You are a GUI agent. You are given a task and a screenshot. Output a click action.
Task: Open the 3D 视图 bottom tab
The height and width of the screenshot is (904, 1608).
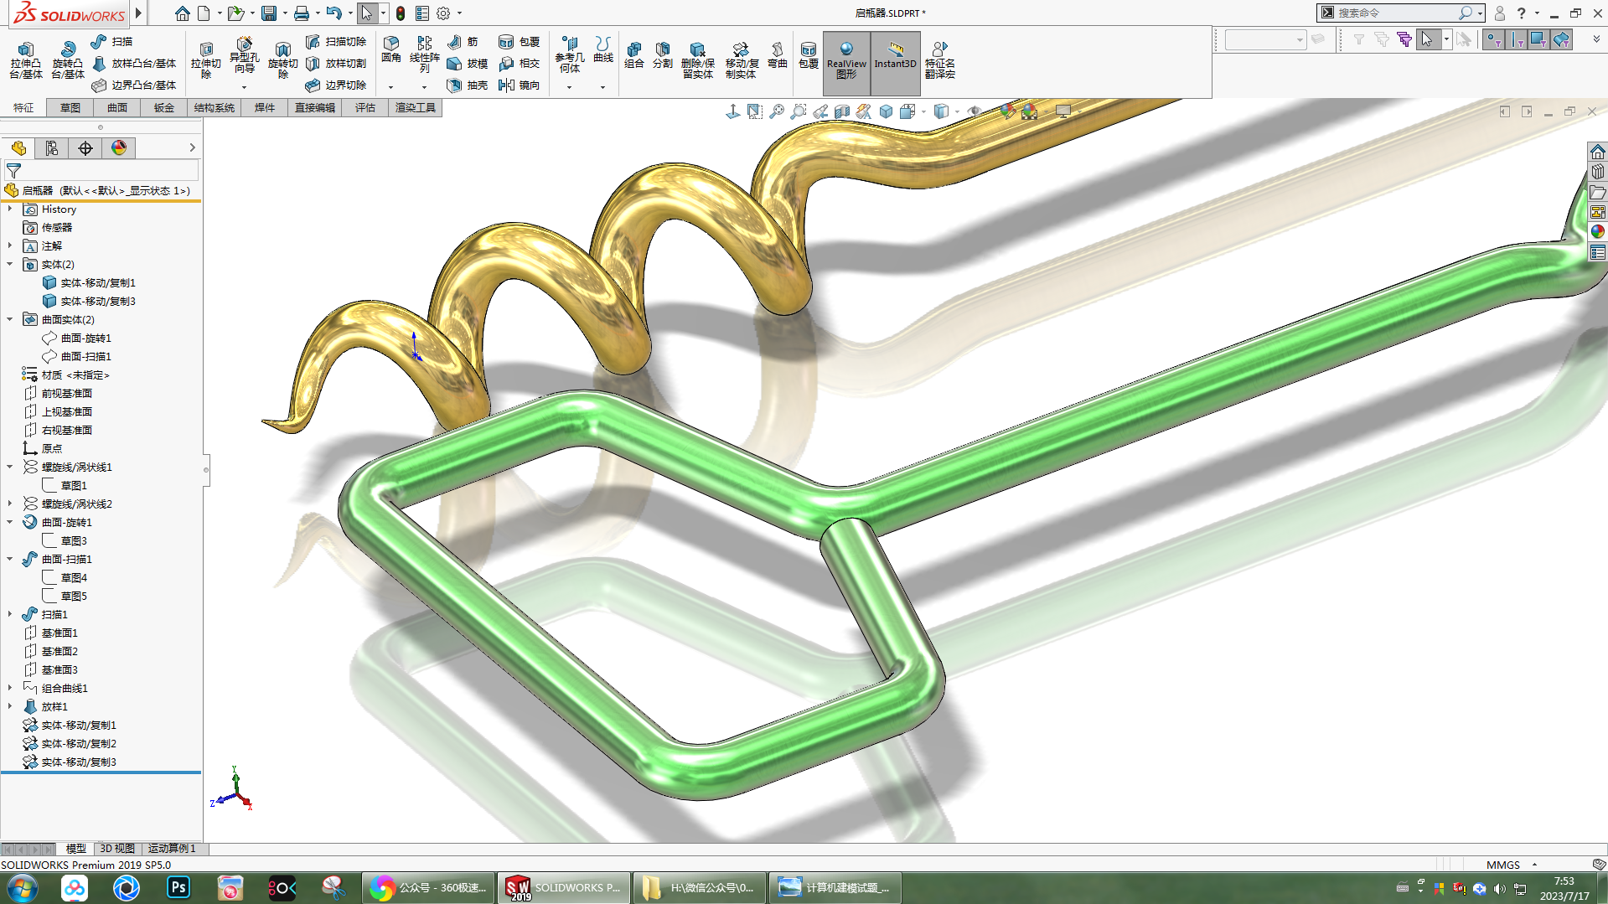[x=117, y=849]
